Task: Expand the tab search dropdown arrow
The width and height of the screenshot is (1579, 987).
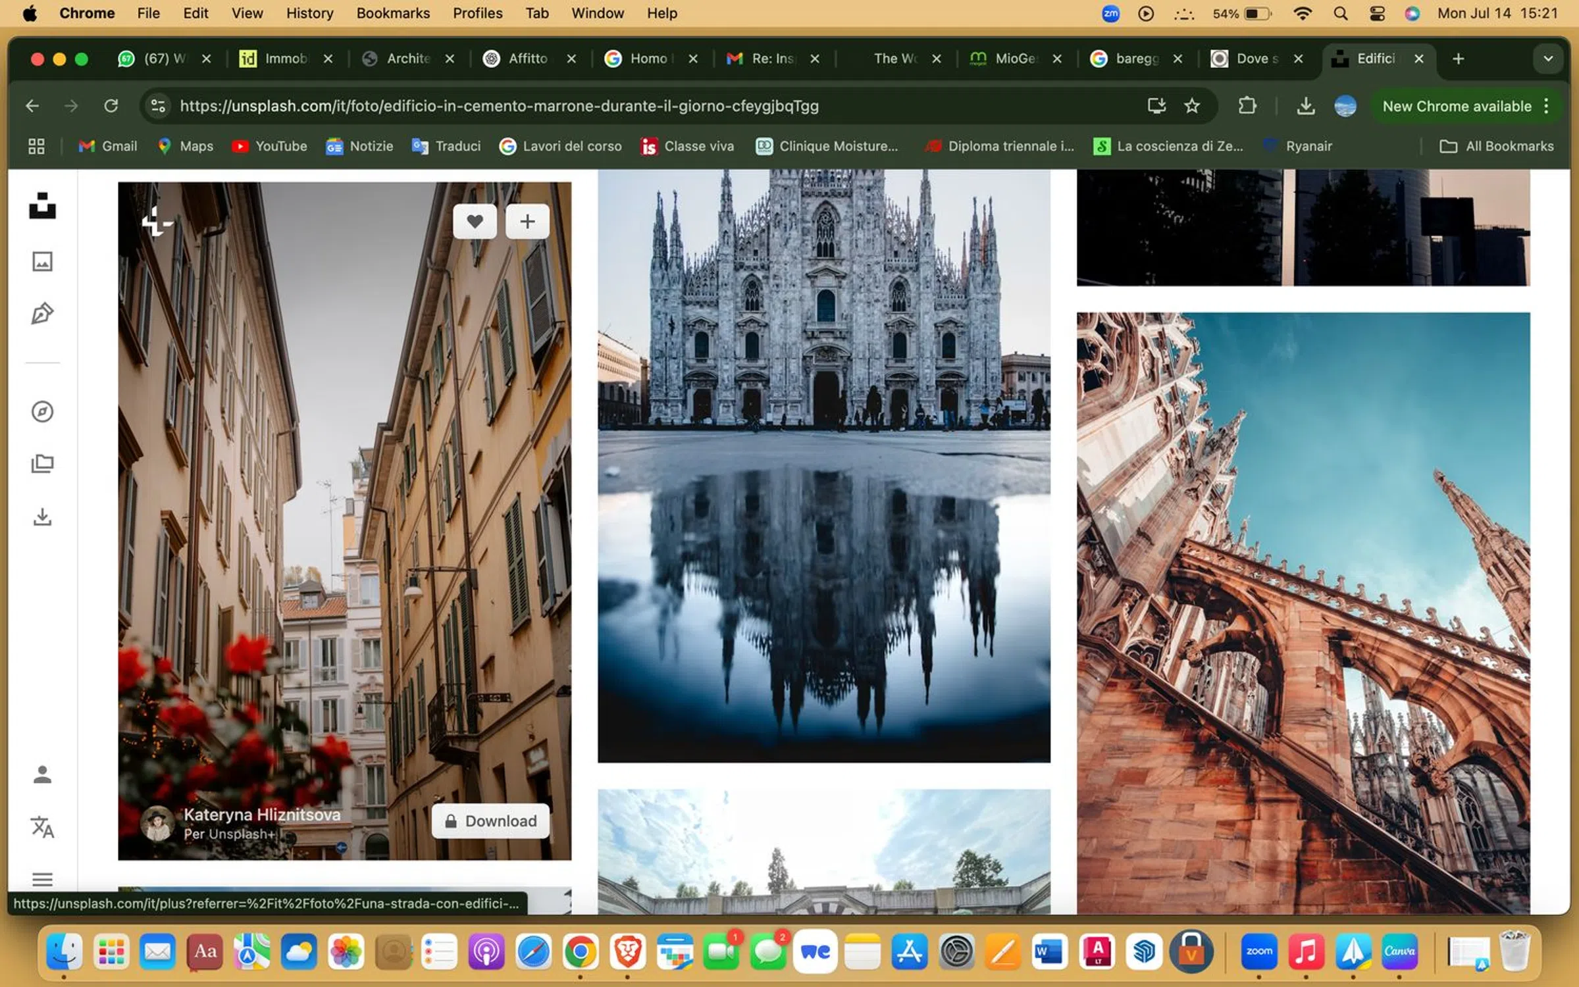Action: click(x=1548, y=59)
